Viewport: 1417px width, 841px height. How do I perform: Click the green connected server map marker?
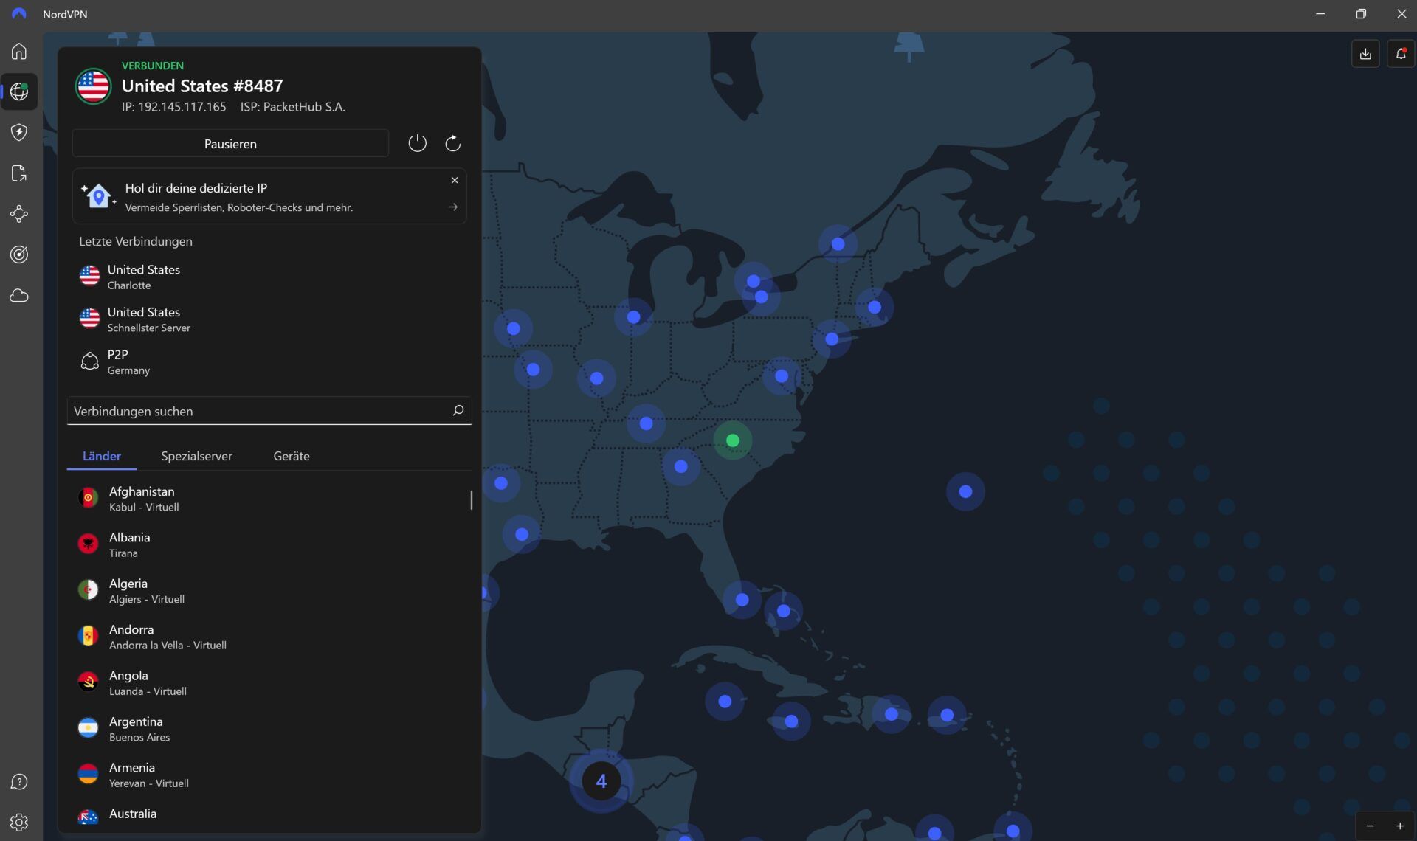point(732,440)
